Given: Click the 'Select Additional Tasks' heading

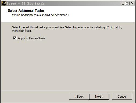Looking at the screenshot, I should coord(26,11).
